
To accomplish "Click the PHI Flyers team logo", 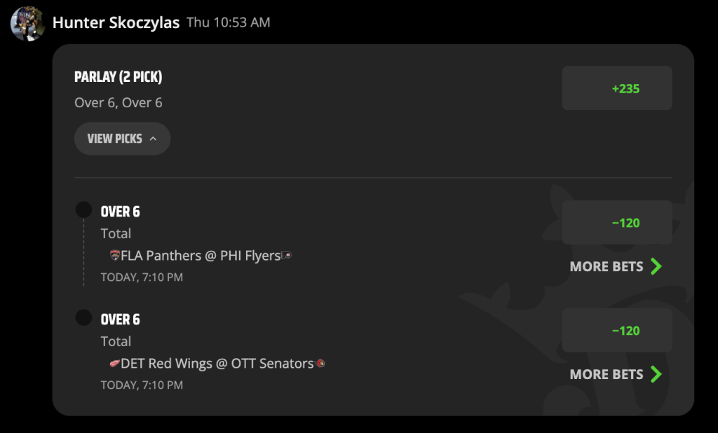I will (x=286, y=256).
